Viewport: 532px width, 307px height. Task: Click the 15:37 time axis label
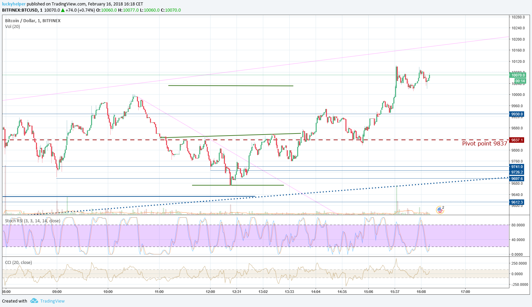(x=395, y=292)
